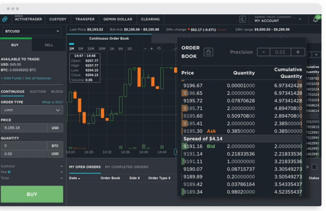This screenshot has width=326, height=211.
Task: Click the price input field 9,199.19
Action: tap(24, 128)
